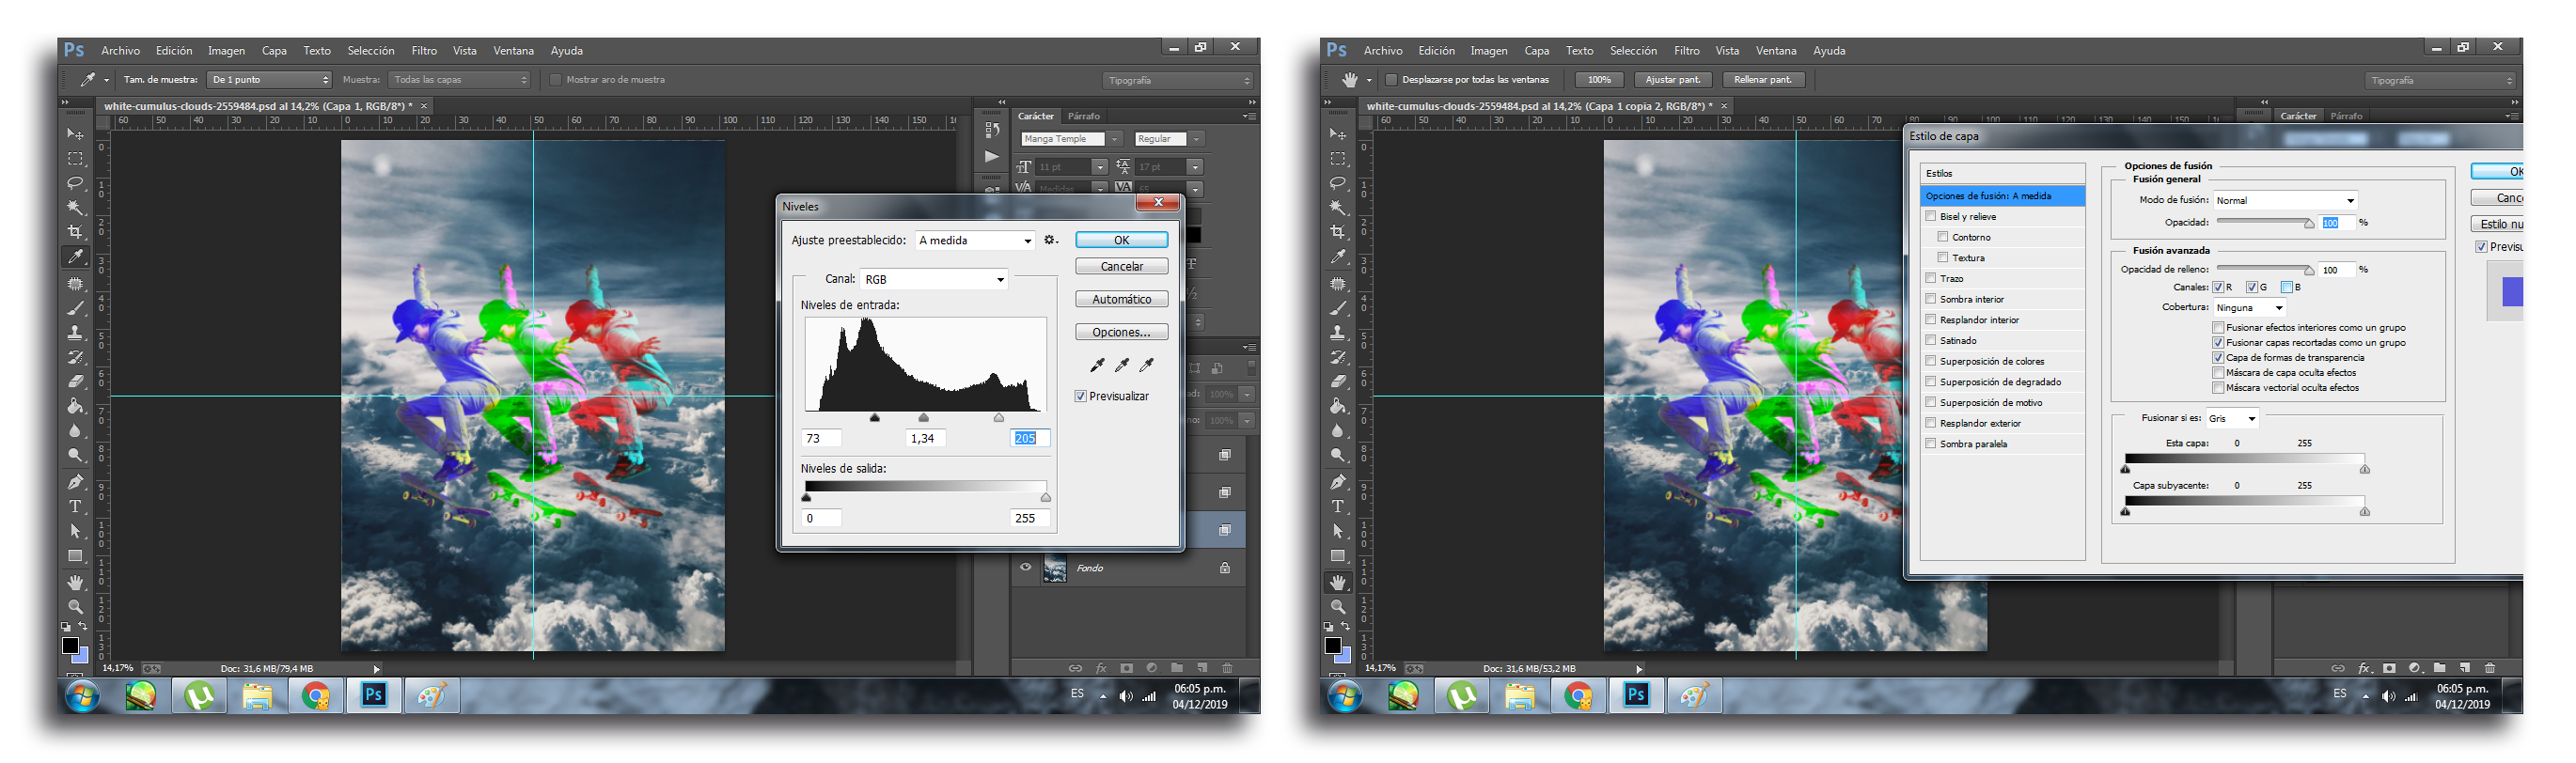Open Chrome from the Niveles screenshot's taskbar
2576x763 pixels.
[316, 695]
